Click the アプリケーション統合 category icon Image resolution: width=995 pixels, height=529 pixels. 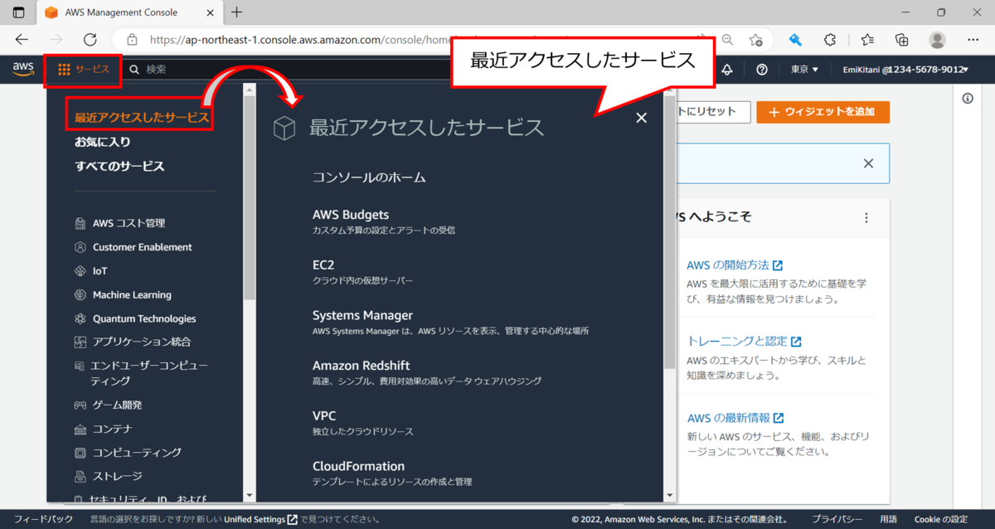coord(80,342)
